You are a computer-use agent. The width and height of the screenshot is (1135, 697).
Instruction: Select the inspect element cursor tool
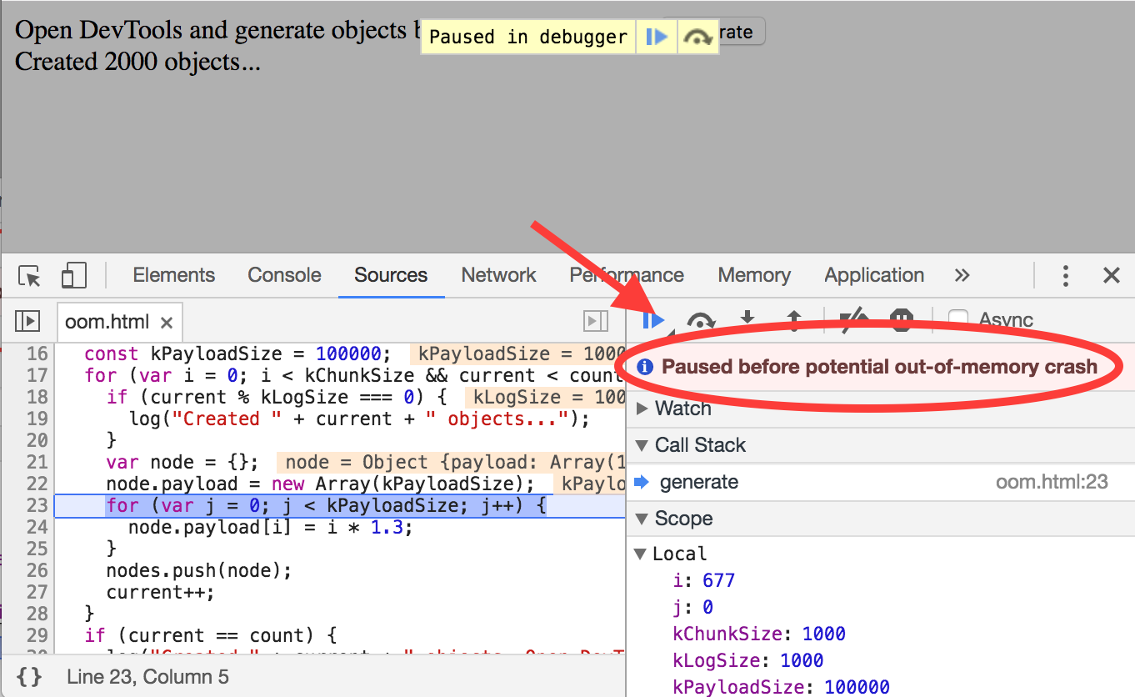tap(28, 275)
